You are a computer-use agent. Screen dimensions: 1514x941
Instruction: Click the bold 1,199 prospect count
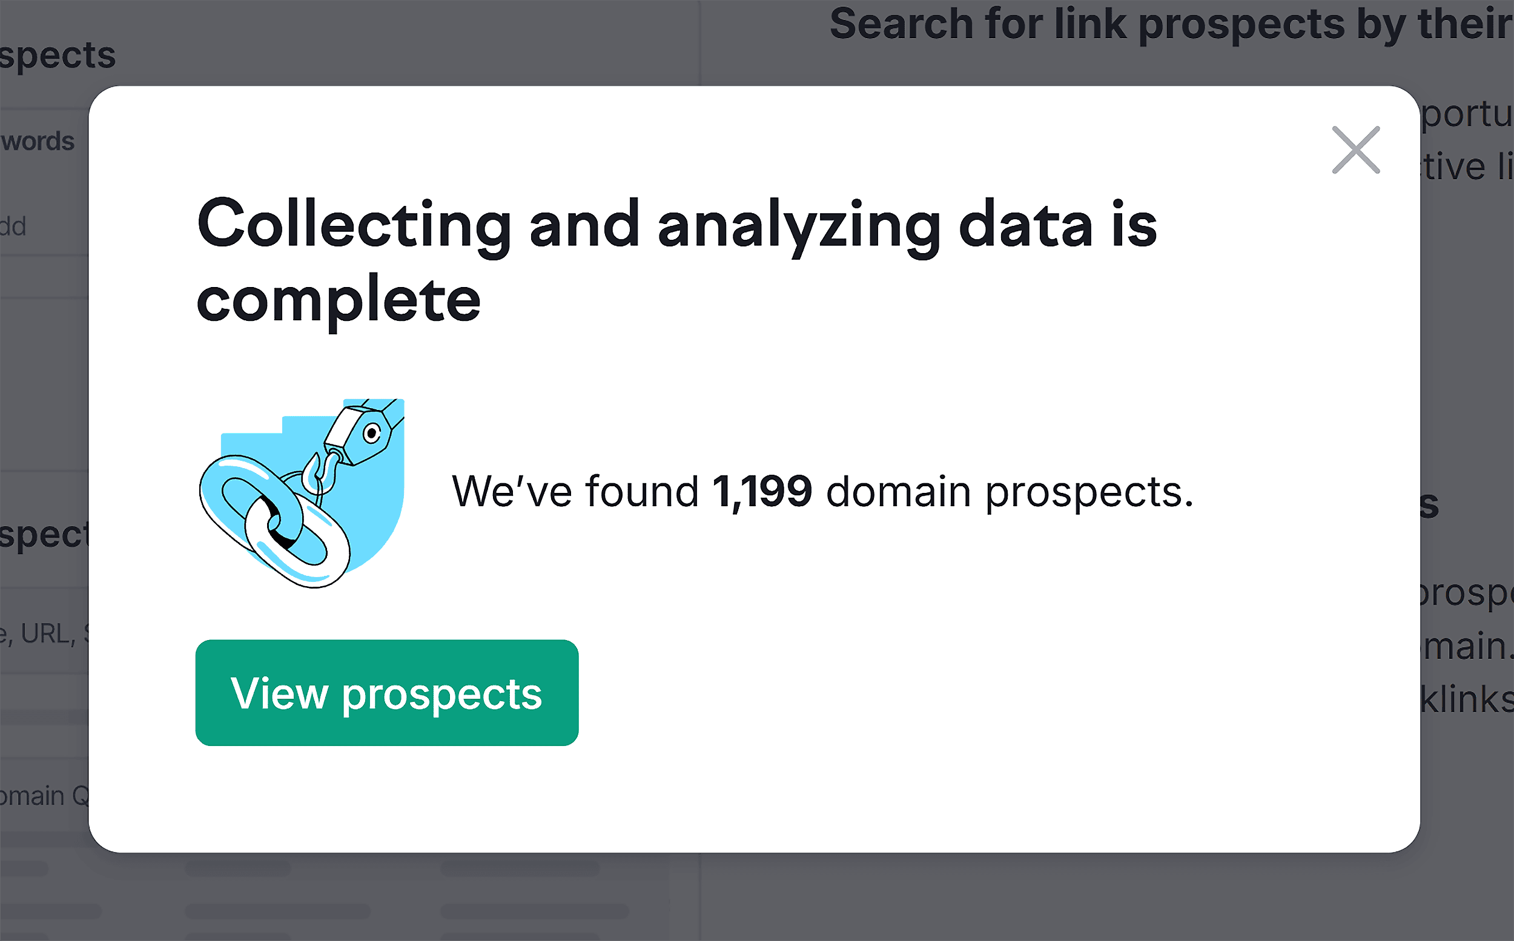[x=762, y=491]
